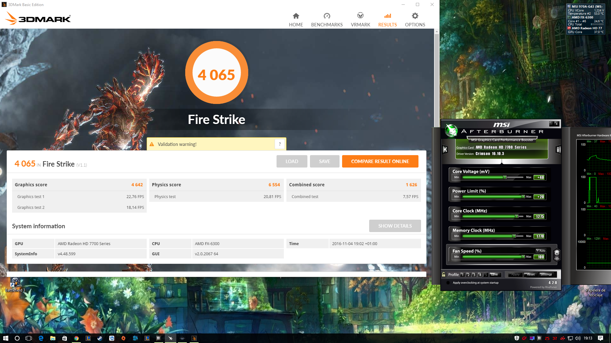Open Afterburner Settings
The height and width of the screenshot is (343, 611).
click(546, 275)
